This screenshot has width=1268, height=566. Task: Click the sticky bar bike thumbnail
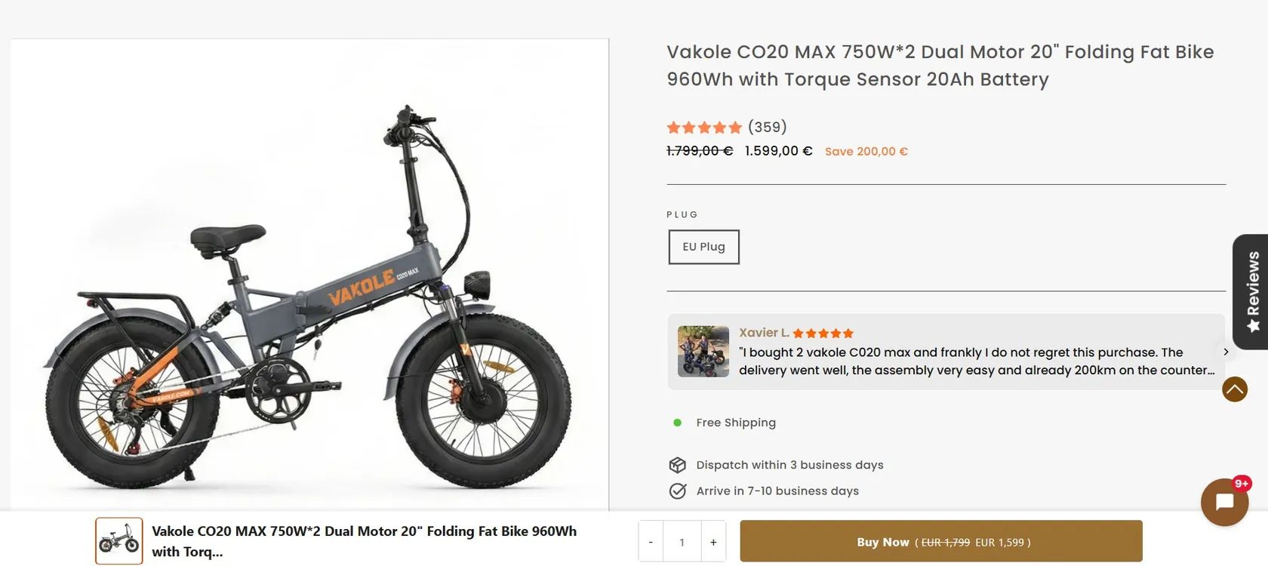pos(119,541)
